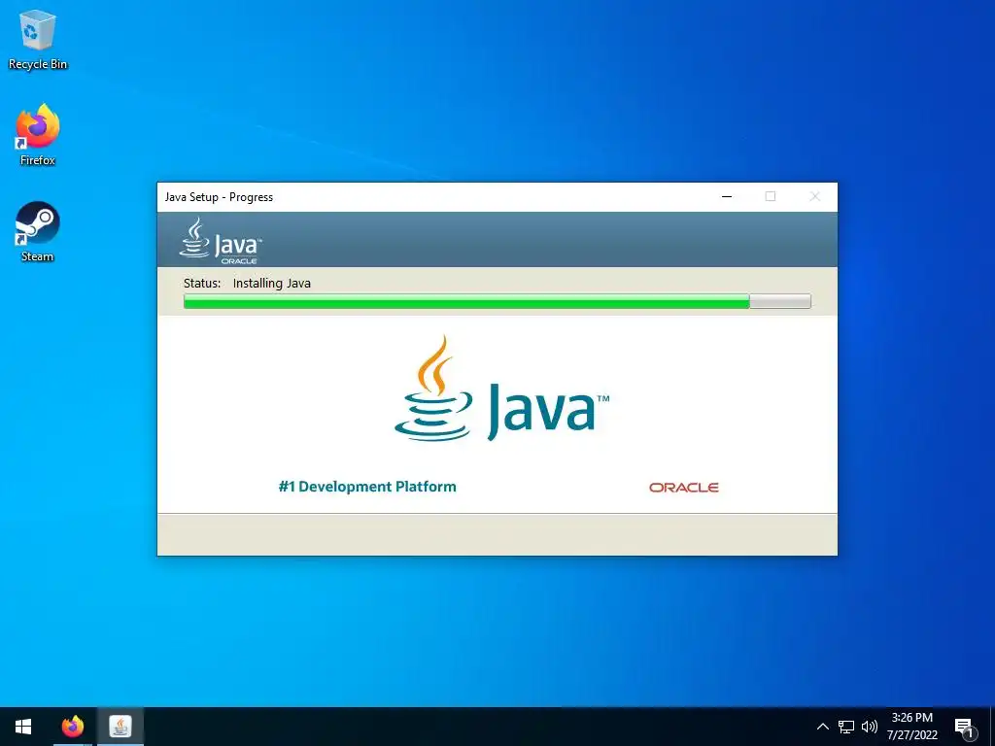The width and height of the screenshot is (995, 746).
Task: Click the 'Java Setup - Progress' title text
Action: click(219, 196)
